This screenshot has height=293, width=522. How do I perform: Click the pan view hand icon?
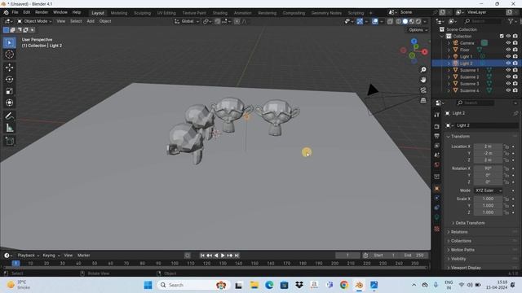pyautogui.click(x=423, y=80)
